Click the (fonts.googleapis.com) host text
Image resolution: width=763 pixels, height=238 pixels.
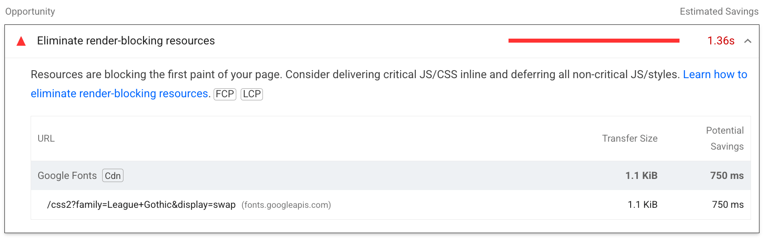[286, 205]
